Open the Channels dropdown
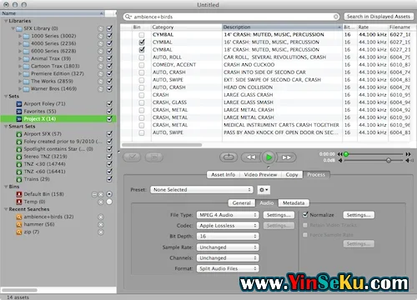Viewport: 417px width, 300px height. [228, 258]
